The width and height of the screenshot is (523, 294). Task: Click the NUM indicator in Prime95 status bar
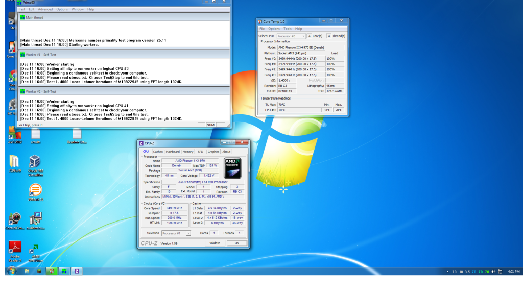coord(210,125)
